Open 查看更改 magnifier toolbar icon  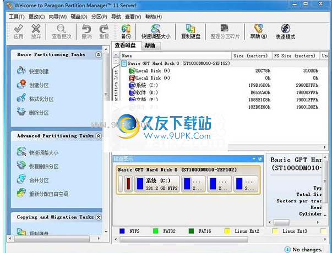61,29
